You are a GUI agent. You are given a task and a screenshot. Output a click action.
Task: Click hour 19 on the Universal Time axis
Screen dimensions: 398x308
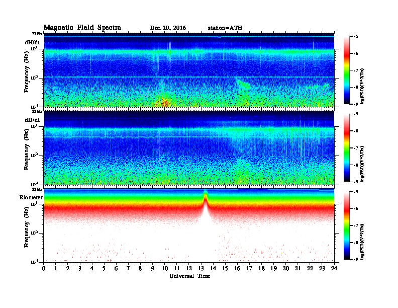[x=273, y=268]
